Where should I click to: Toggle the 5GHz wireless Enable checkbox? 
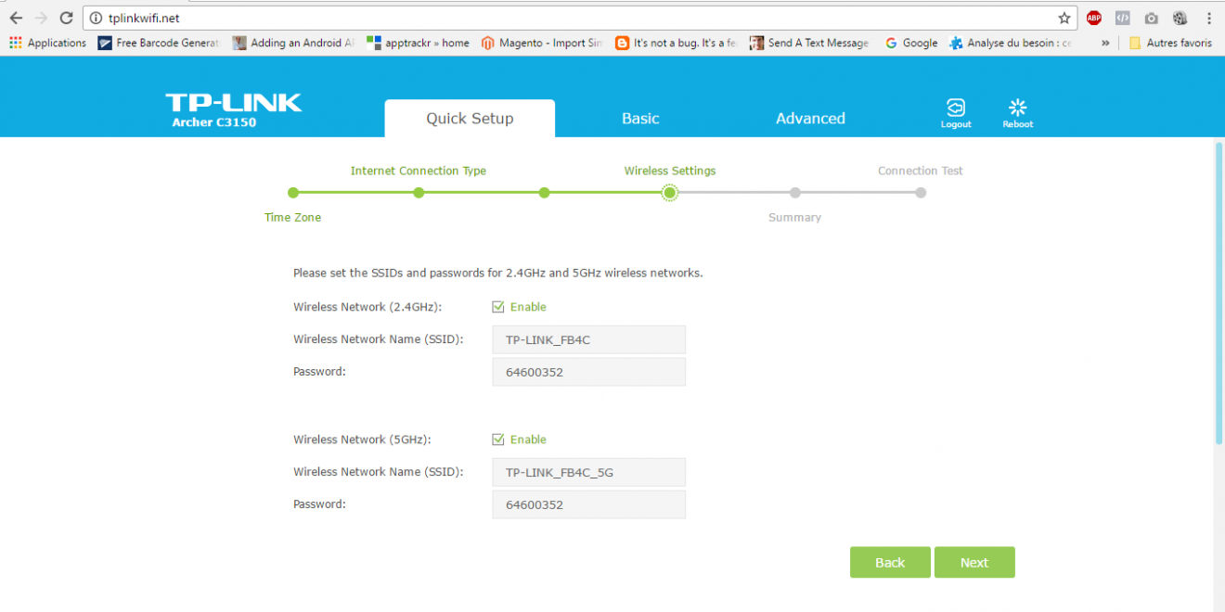(x=498, y=440)
